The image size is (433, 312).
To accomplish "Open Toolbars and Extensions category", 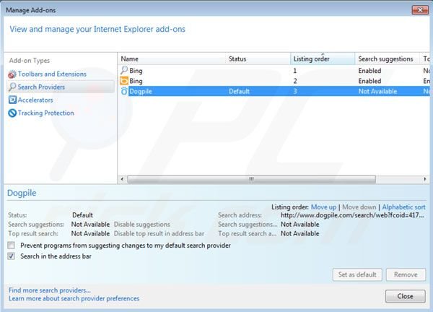I will tap(52, 74).
